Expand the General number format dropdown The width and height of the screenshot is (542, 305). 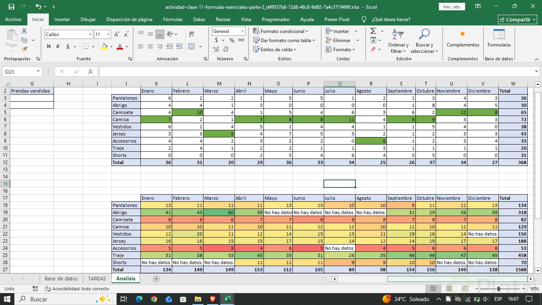tap(242, 31)
